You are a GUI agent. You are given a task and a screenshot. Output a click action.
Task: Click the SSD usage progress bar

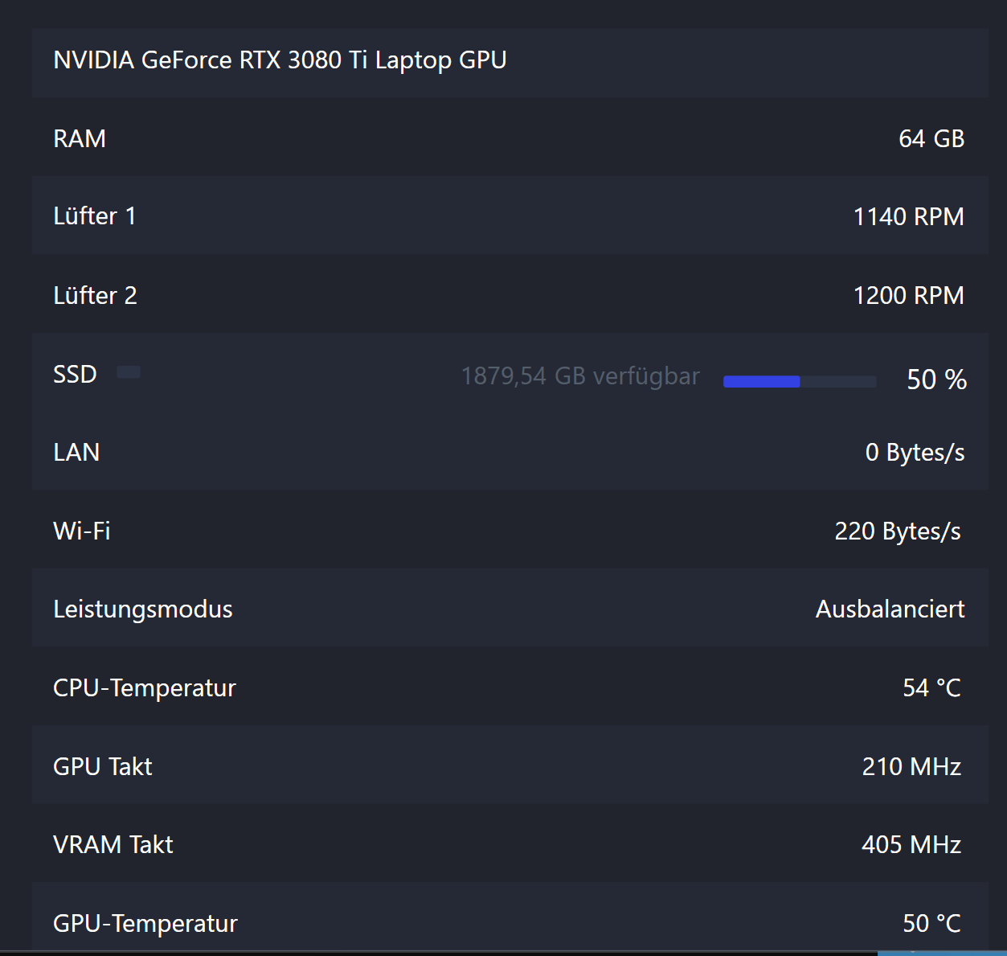click(x=799, y=381)
